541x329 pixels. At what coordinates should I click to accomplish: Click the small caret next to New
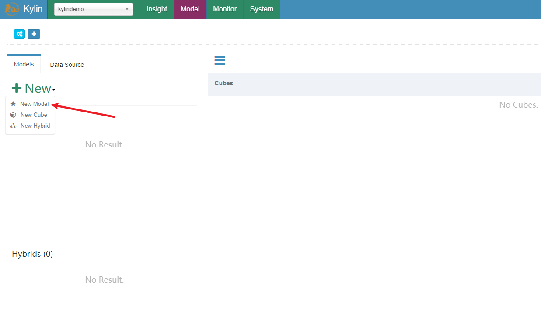point(54,90)
